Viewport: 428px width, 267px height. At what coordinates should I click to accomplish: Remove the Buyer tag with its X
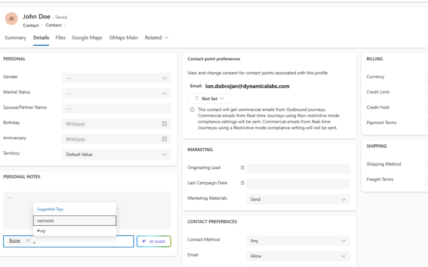coord(28,240)
